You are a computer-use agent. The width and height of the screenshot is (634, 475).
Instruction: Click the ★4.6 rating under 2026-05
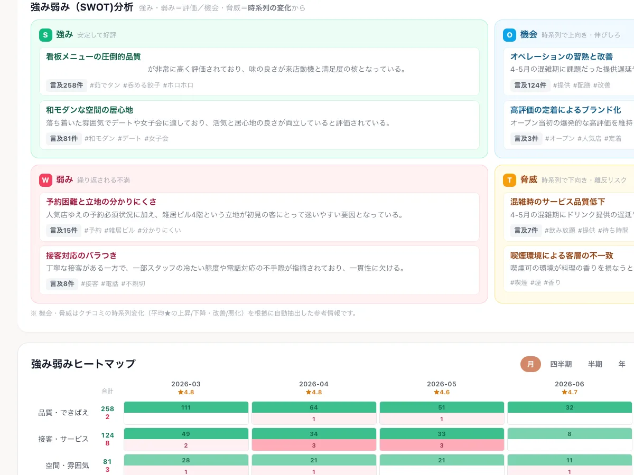[442, 392]
